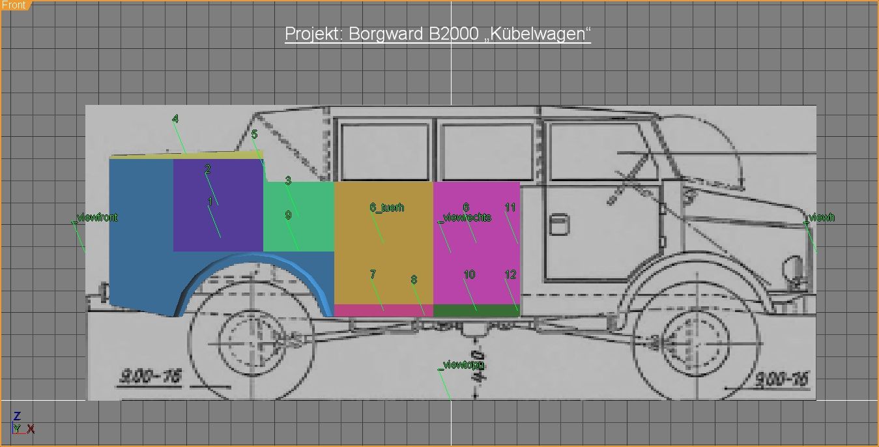Image resolution: width=879 pixels, height=447 pixels.
Task: Select object label '12'
Action: tap(510, 274)
